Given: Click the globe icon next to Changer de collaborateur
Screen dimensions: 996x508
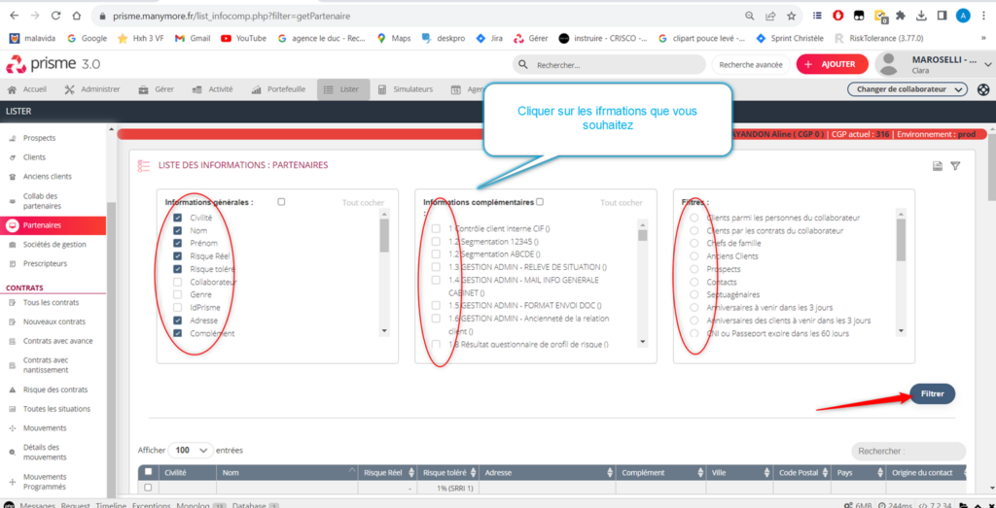Looking at the screenshot, I should (x=983, y=89).
